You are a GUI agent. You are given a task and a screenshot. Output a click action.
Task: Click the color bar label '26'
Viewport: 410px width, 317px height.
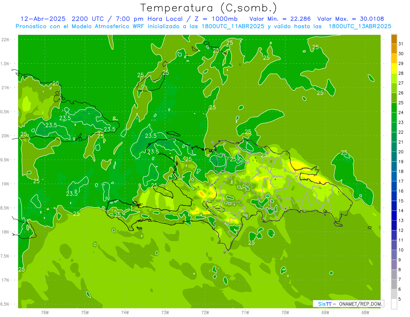(401, 93)
